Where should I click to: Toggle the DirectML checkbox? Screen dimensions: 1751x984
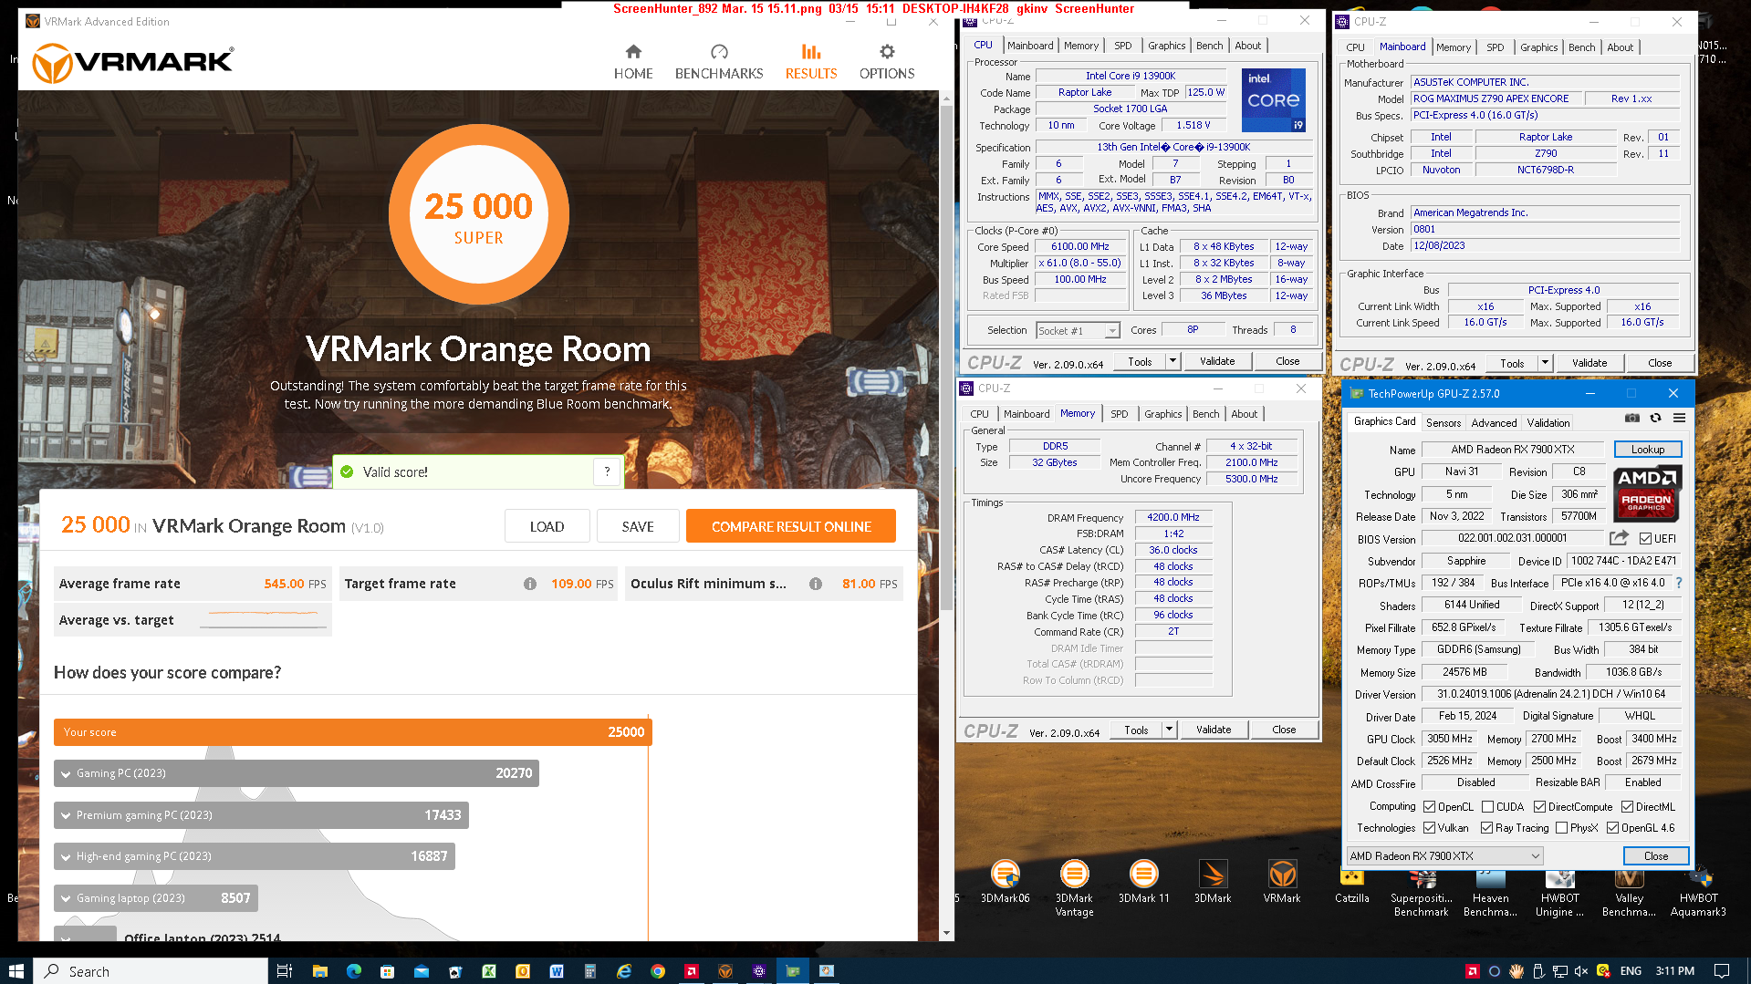point(1627,807)
